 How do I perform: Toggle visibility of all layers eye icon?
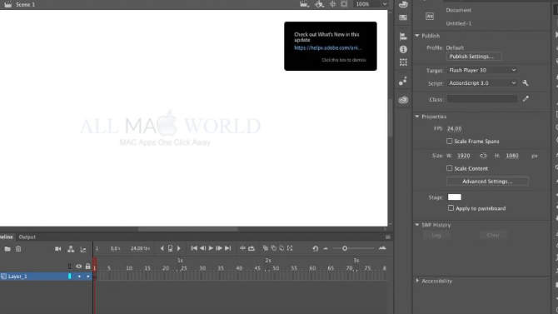click(x=78, y=267)
